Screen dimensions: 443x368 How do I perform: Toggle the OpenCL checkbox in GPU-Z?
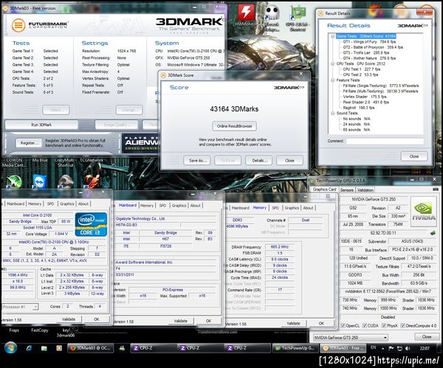click(x=343, y=326)
